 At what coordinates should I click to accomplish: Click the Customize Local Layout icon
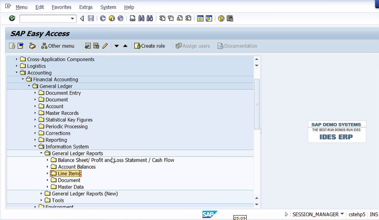[x=230, y=18]
